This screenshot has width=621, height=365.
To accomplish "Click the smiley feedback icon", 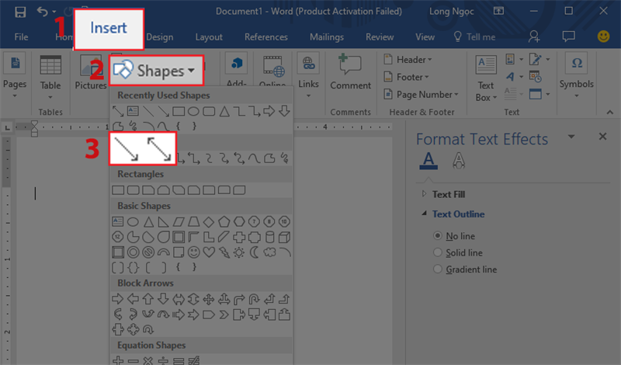I will tap(603, 36).
